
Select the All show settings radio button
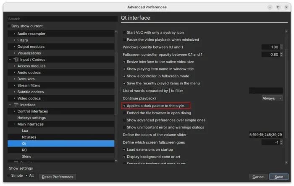26,176
